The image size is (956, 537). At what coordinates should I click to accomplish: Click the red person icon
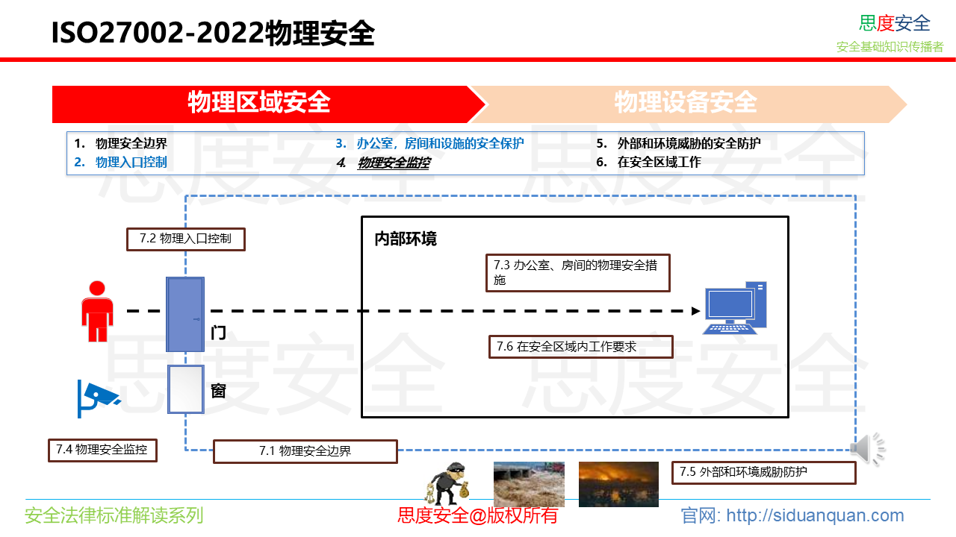96,311
